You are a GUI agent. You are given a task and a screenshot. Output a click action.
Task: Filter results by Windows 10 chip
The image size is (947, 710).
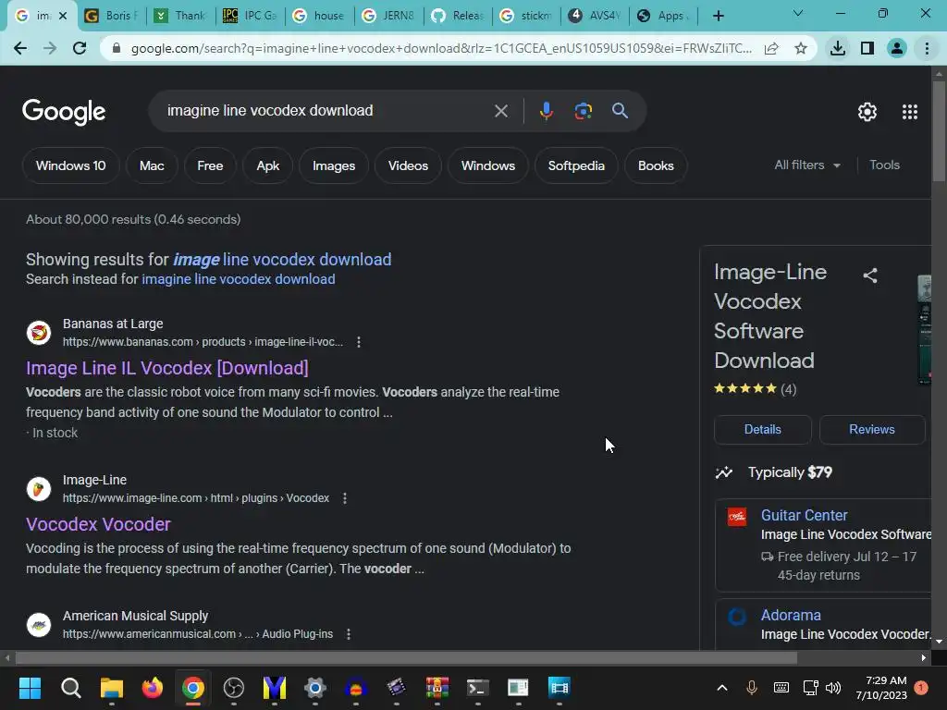[x=70, y=166]
